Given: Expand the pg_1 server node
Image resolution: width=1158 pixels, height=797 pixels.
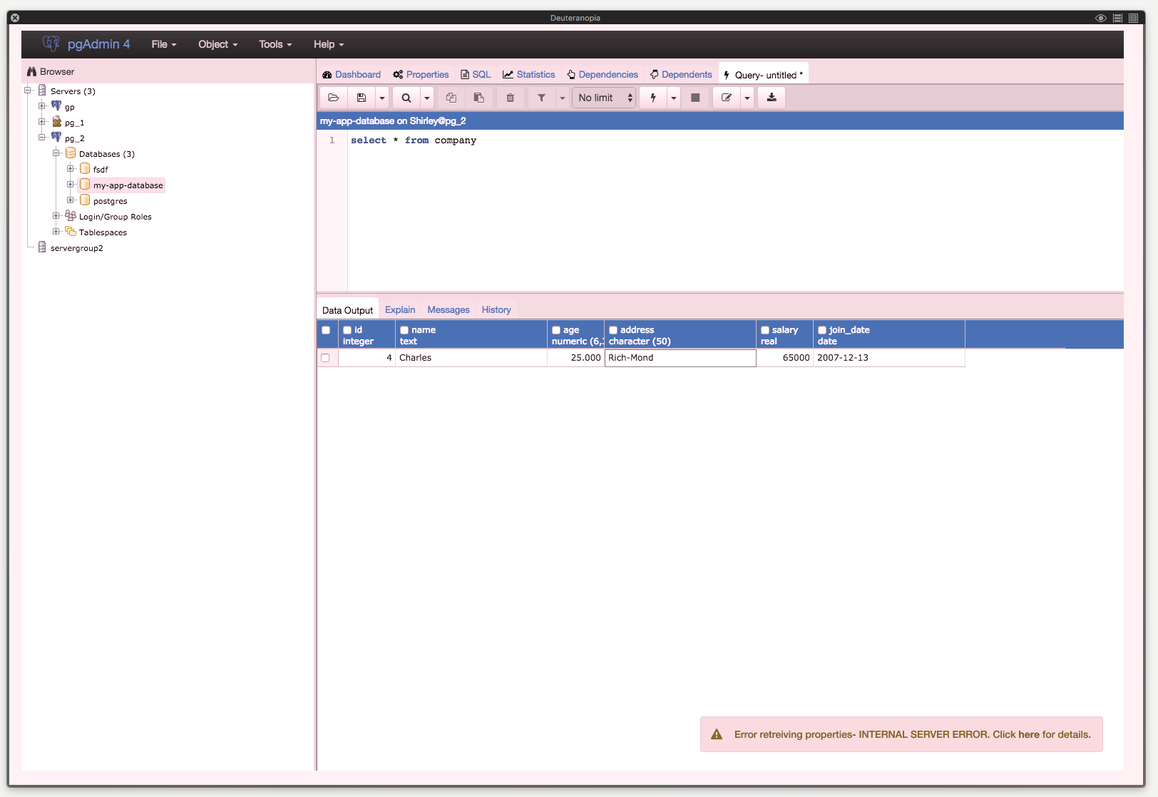Looking at the screenshot, I should pyautogui.click(x=42, y=122).
